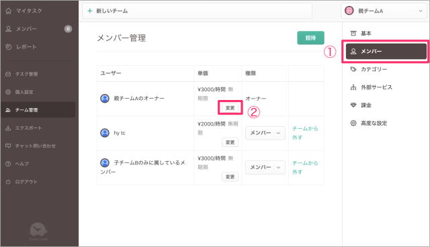Viewport: 430px width, 247px height.
Task: Click 変更 for 親チームAのオーナー rate
Action: [230, 108]
